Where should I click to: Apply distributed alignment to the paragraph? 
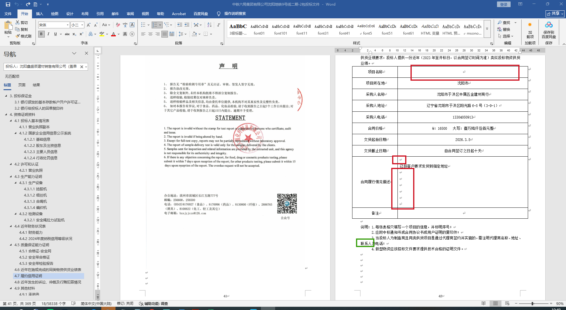point(172,34)
